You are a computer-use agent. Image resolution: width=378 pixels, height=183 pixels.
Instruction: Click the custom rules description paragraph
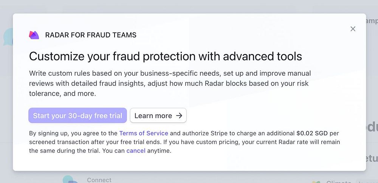(x=170, y=83)
